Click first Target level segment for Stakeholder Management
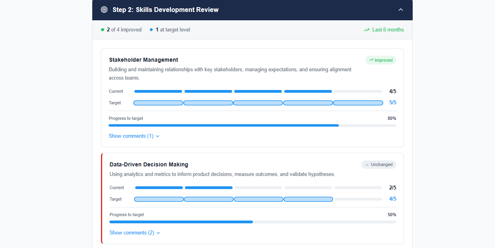Image resolution: width=495 pixels, height=248 pixels. 158,103
